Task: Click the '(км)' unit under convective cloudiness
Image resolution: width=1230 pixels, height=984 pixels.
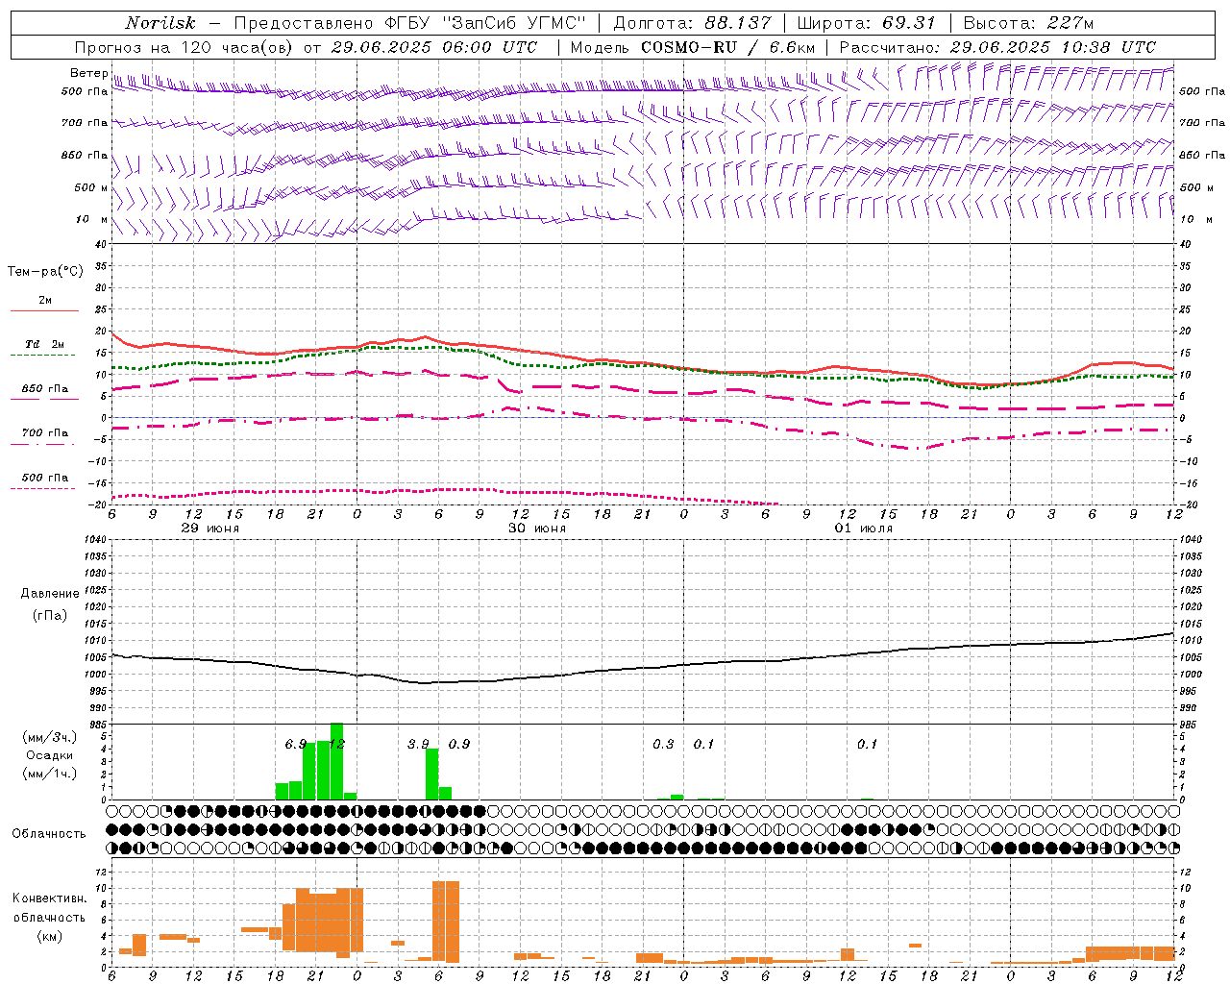Action: [50, 935]
